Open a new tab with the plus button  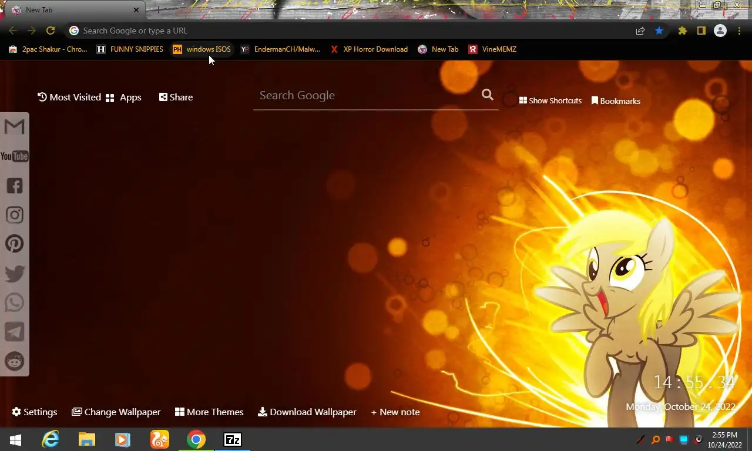point(157,10)
